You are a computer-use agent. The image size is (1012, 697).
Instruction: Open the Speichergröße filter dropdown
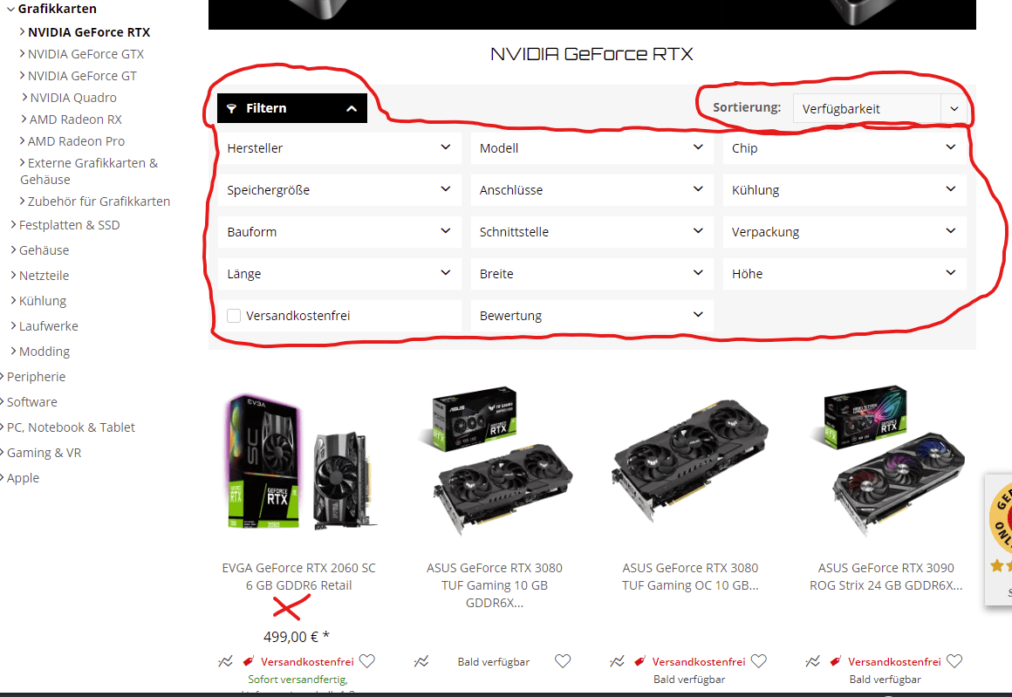[339, 190]
